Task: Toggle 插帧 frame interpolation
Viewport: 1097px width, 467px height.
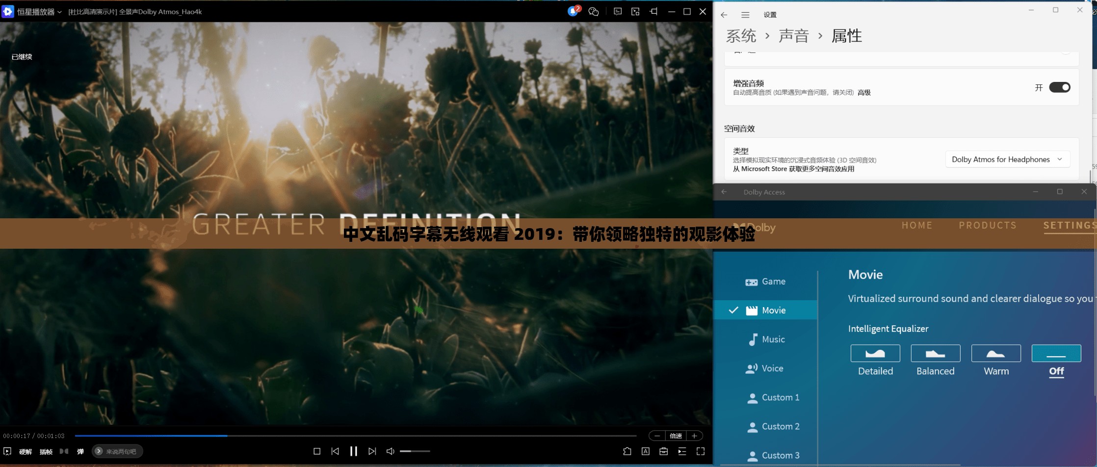Action: (46, 452)
